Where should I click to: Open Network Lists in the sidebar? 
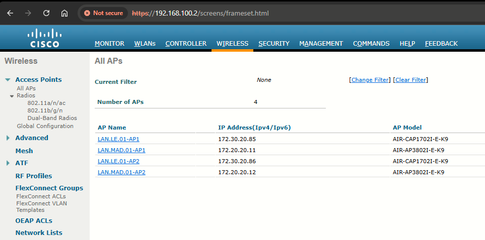(x=39, y=232)
